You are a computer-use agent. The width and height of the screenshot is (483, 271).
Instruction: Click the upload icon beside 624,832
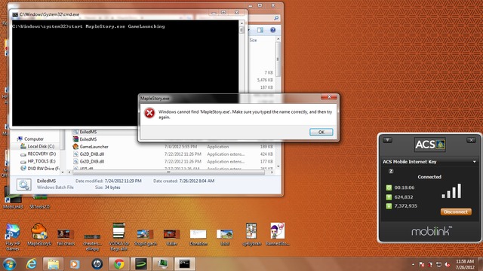click(389, 197)
